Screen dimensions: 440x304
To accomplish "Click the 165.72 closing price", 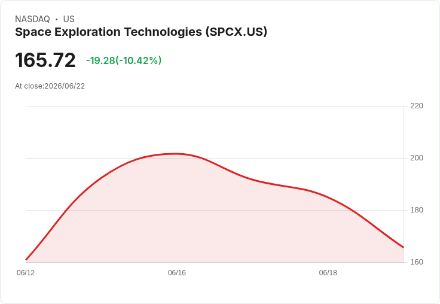I will click(45, 60).
